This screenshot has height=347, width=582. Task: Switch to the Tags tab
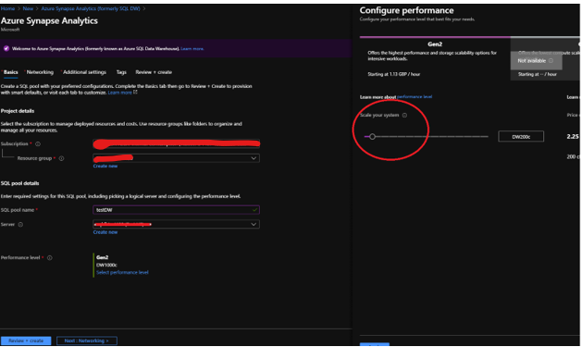click(x=121, y=72)
